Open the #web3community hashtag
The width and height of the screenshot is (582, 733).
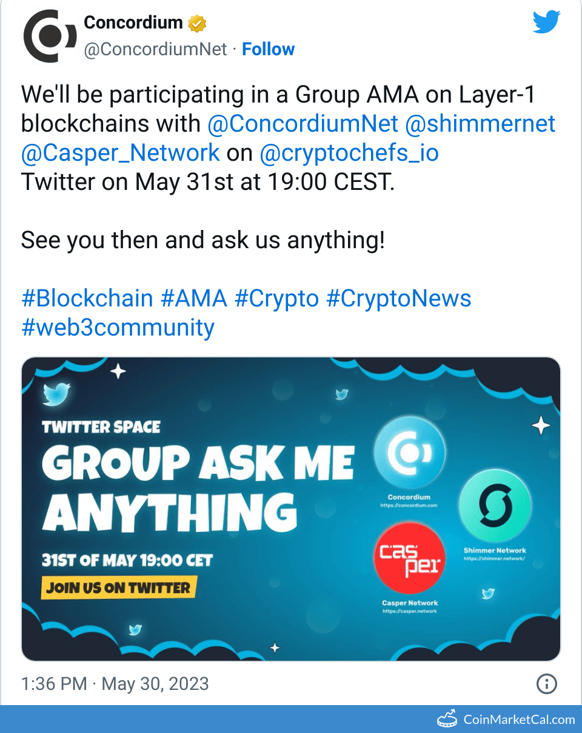coord(118,328)
